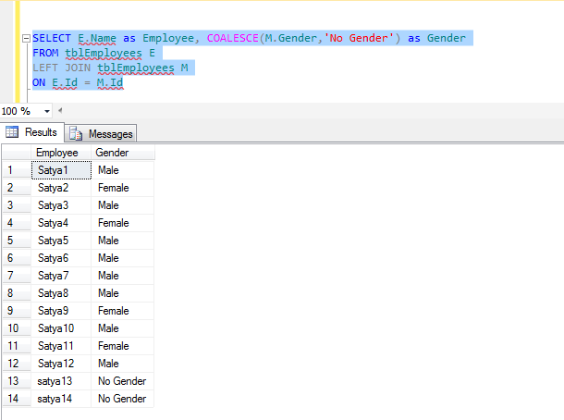Screen dimensions: 564x420
Task: Select the No Gender cell for satya13
Action: [x=121, y=381]
